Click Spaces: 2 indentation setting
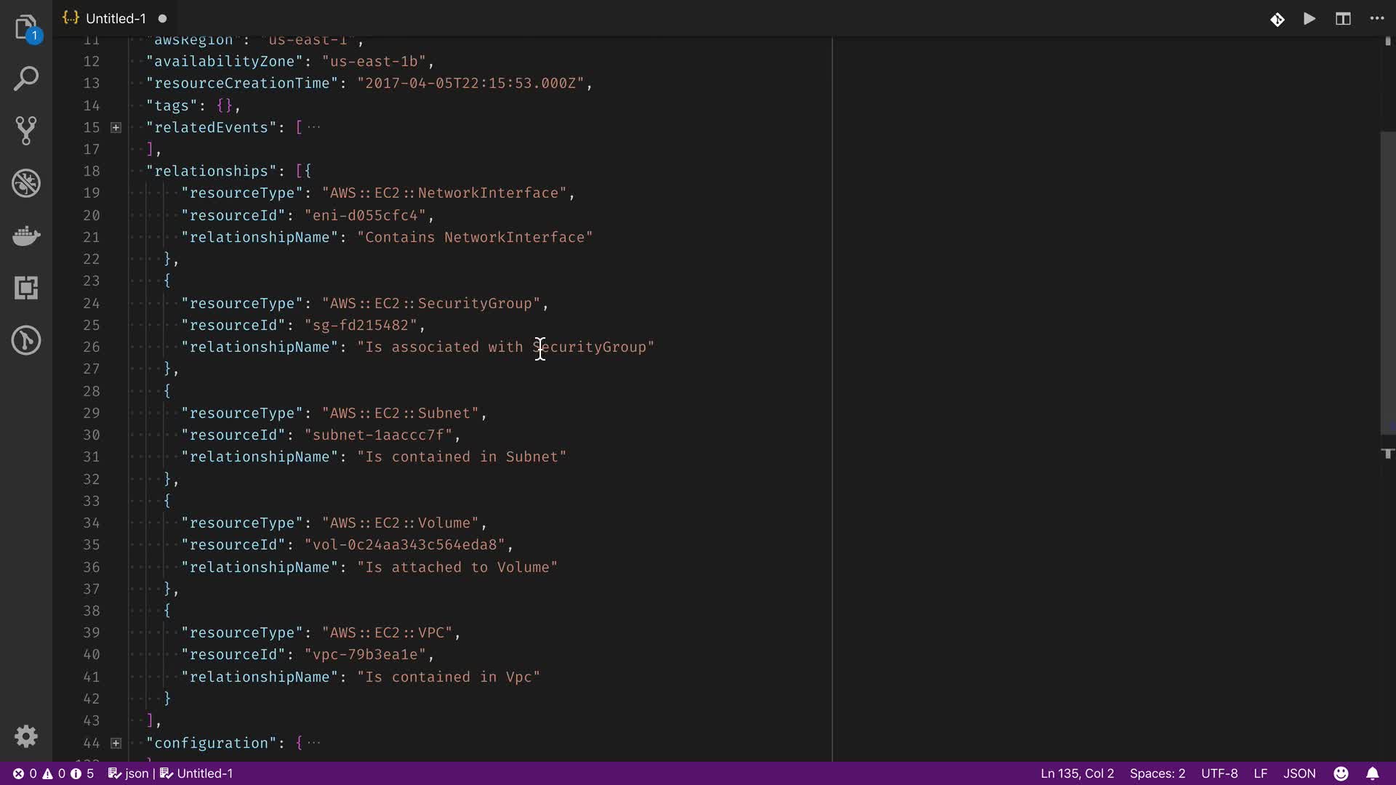1396x785 pixels. click(x=1157, y=773)
